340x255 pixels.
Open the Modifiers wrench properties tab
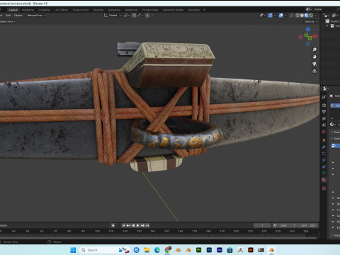(x=324, y=147)
